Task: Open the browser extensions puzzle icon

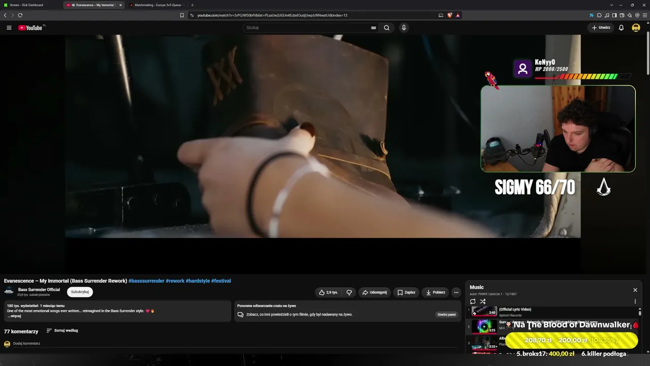Action: [x=599, y=15]
